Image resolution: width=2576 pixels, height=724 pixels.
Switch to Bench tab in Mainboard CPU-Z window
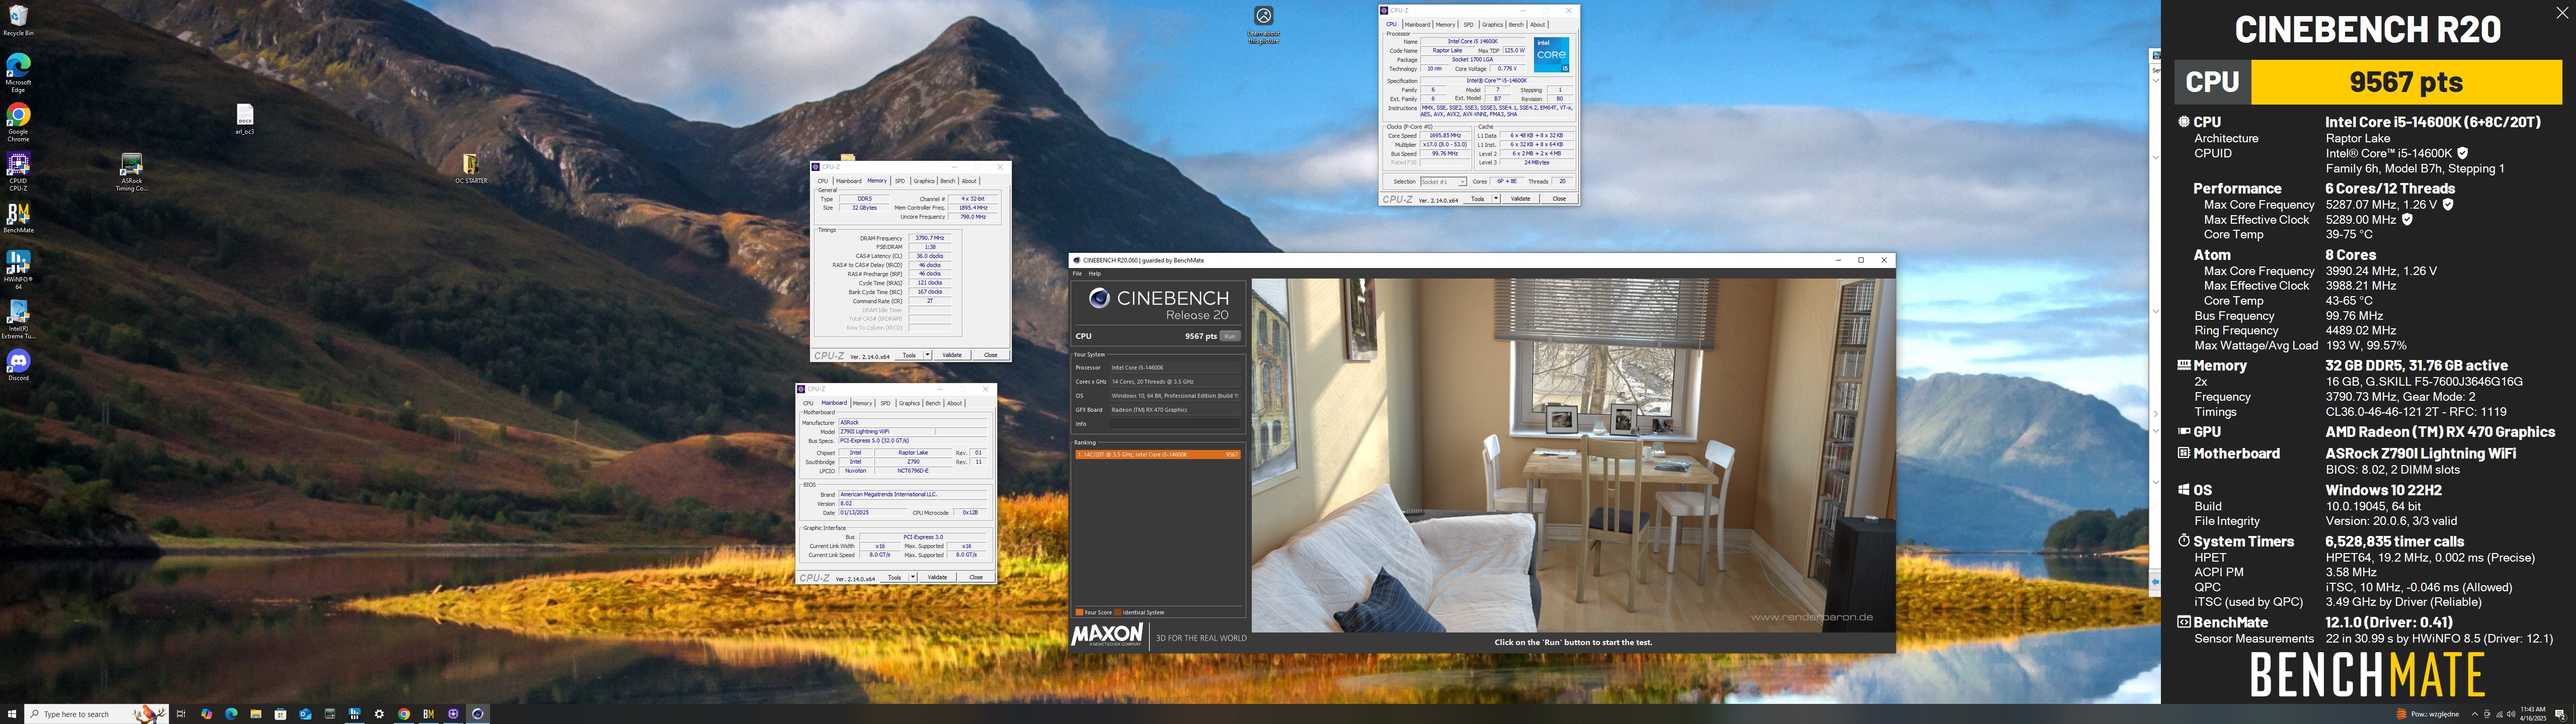[x=933, y=403]
